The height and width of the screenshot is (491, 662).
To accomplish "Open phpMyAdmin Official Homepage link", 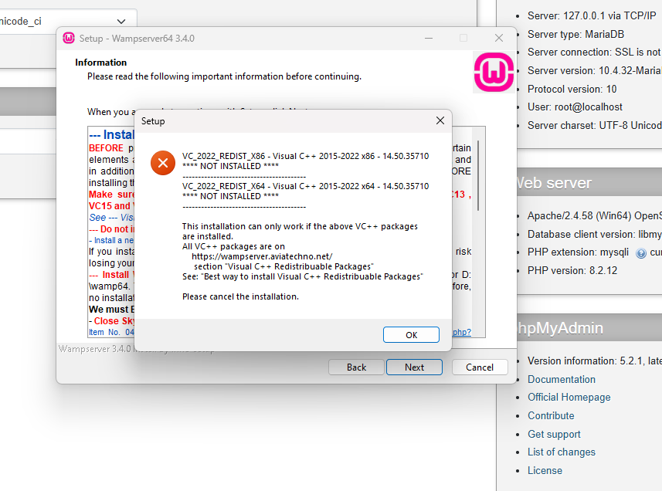I will (569, 397).
